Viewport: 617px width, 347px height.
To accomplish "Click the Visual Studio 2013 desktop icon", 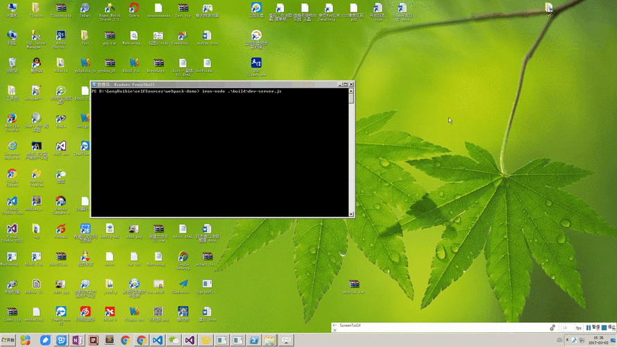I will pos(12,230).
